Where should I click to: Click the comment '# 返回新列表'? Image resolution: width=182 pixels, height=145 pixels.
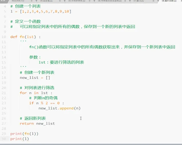(x=33, y=118)
